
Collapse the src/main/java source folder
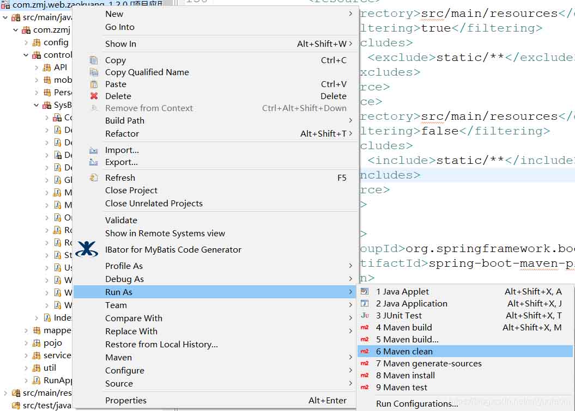tap(5, 17)
